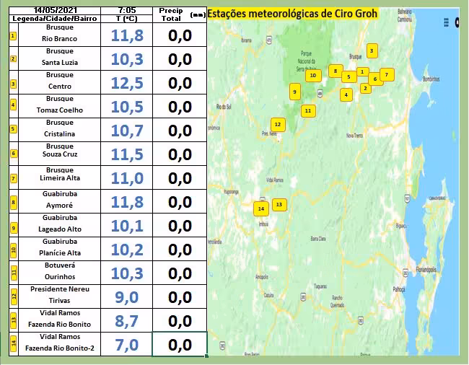Select yellow marker 13 on the map
The width and height of the screenshot is (469, 365).
click(279, 204)
